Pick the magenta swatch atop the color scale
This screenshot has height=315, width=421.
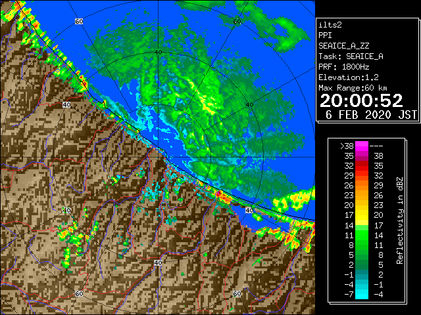point(362,146)
